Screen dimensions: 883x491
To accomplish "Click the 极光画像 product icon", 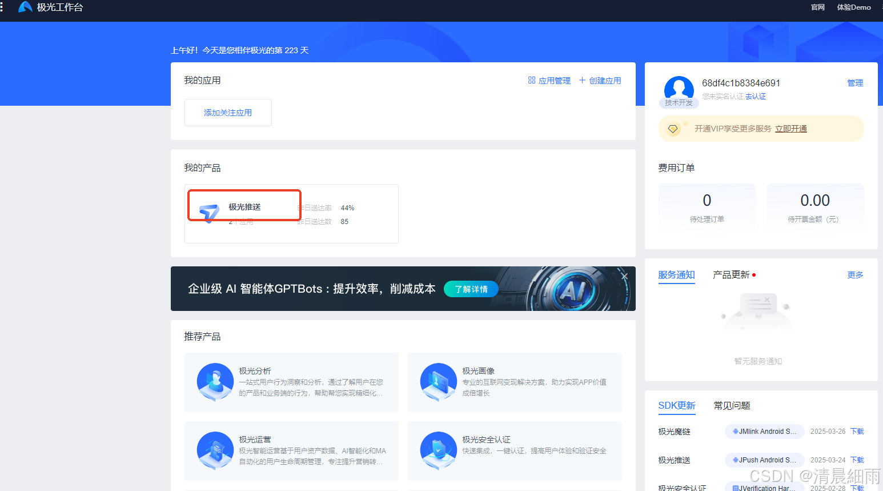I will [x=439, y=382].
